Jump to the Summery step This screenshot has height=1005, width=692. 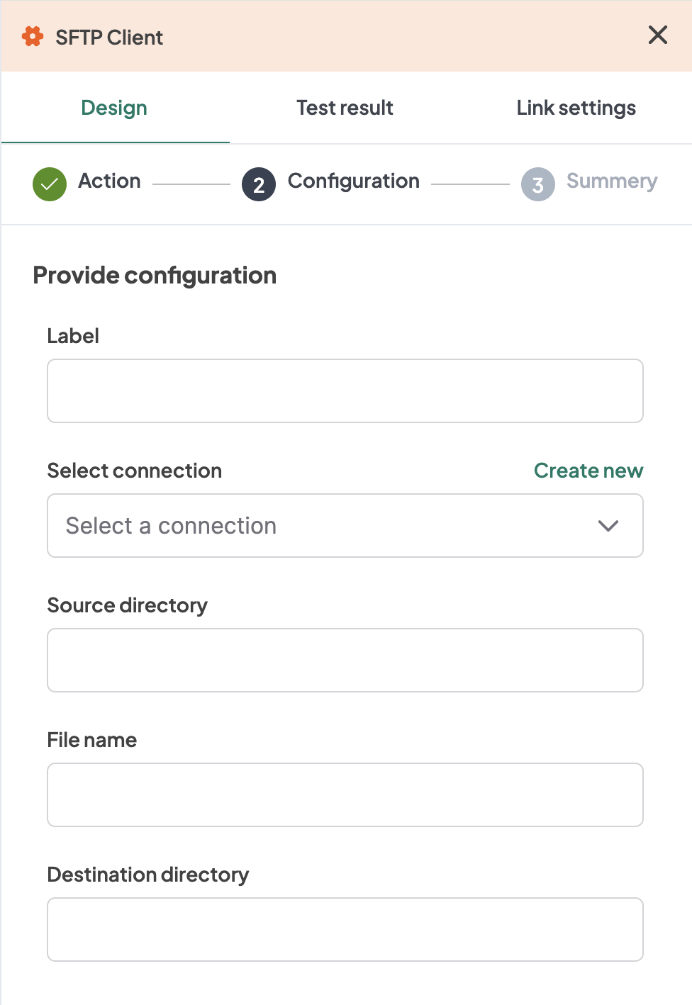[612, 181]
